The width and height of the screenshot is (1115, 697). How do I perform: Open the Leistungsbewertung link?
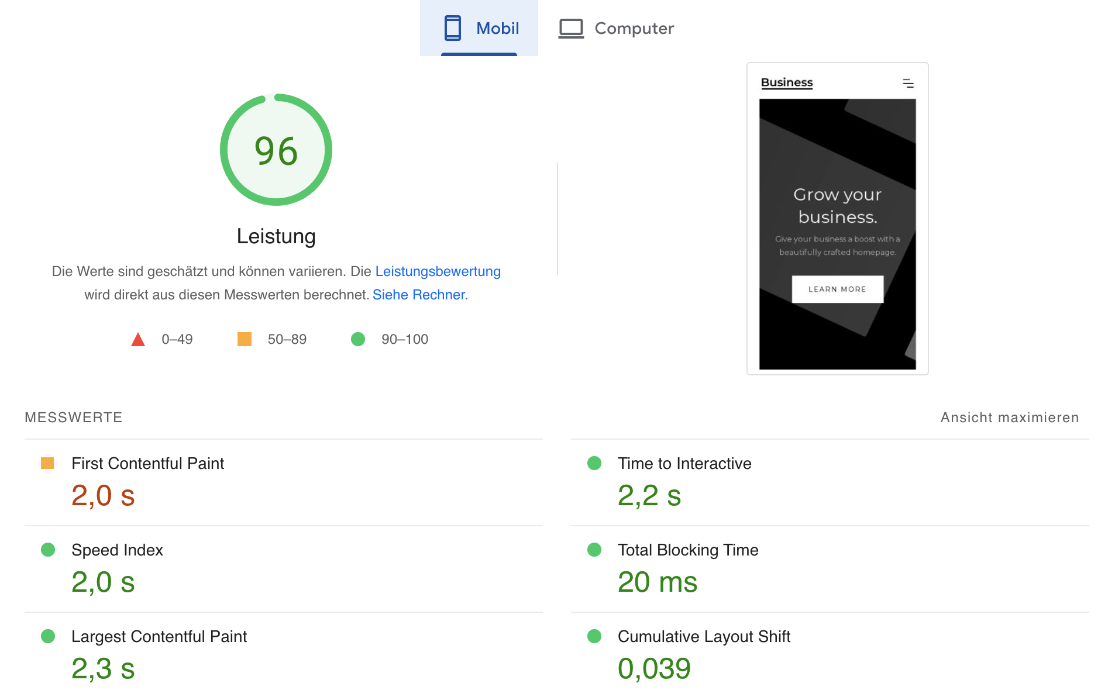pyautogui.click(x=438, y=271)
